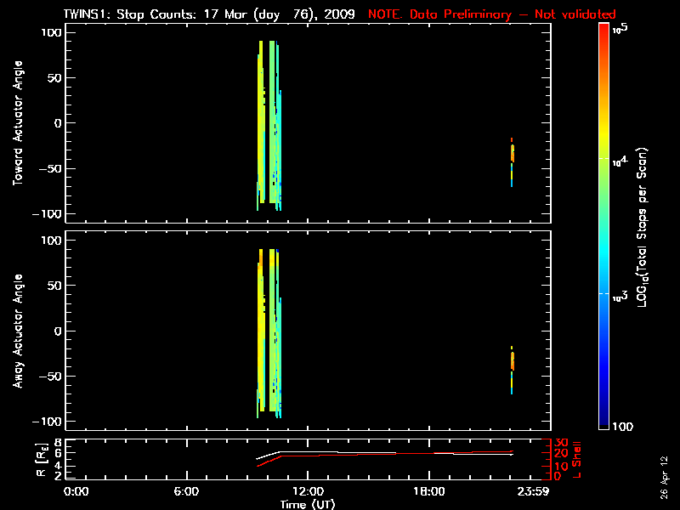Click the dark blue bottom of color bar
Image resolution: width=680 pixels, height=510 pixels.
pyautogui.click(x=604, y=422)
